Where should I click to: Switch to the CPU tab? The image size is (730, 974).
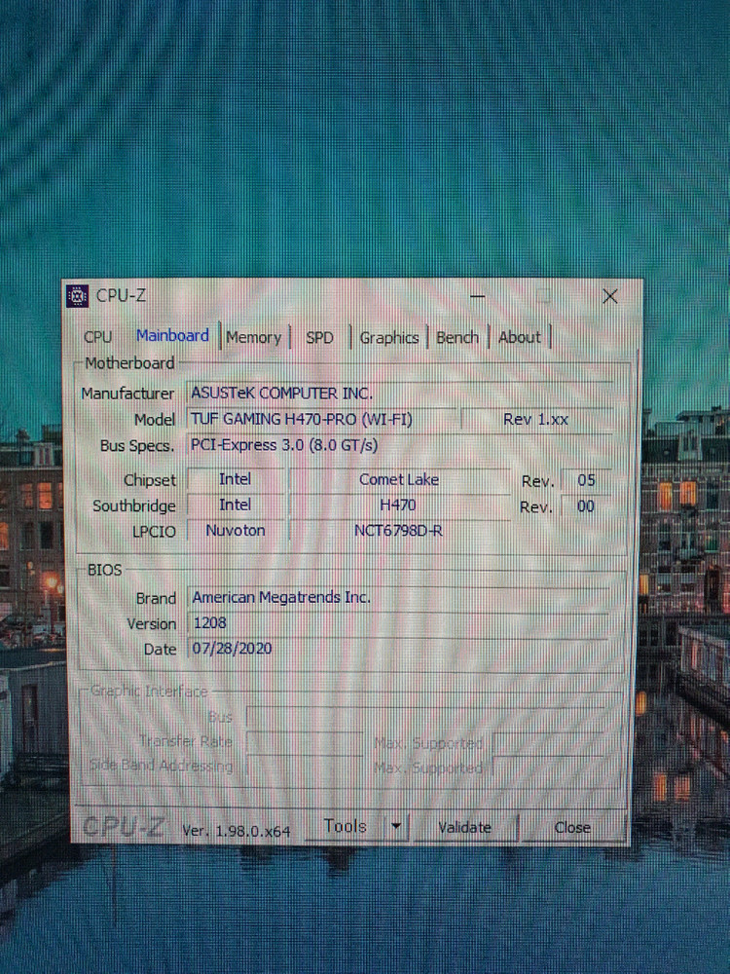tap(97, 337)
